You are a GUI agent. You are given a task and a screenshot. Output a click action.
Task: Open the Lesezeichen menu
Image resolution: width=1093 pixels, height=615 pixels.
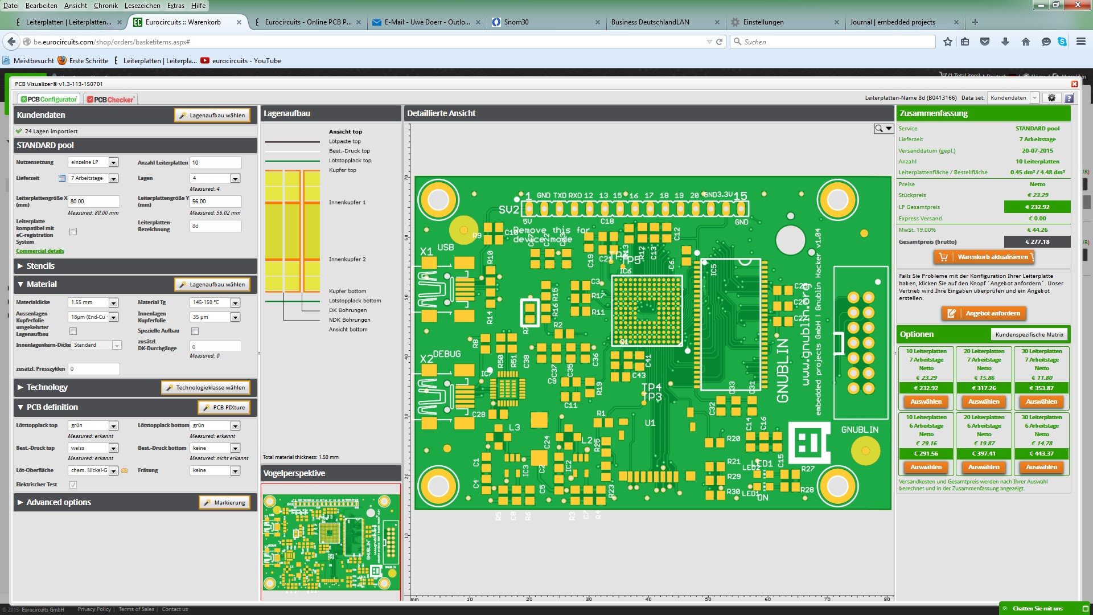(142, 6)
